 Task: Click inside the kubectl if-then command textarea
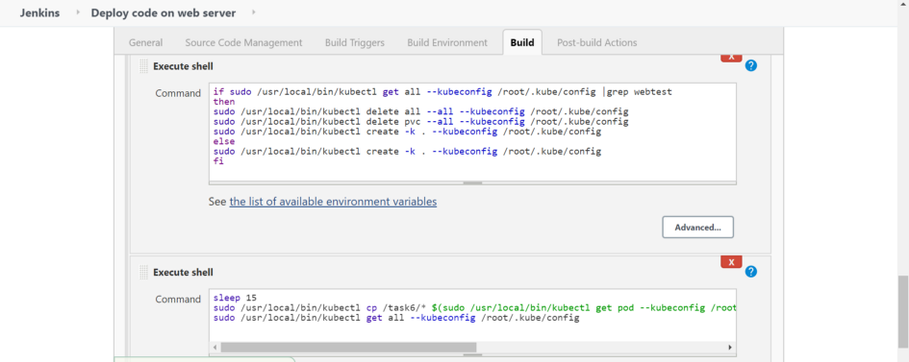tap(472, 132)
